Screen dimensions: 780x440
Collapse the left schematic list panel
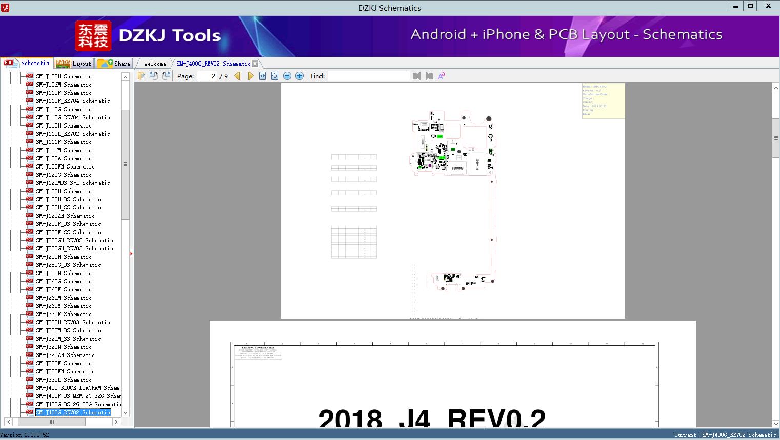click(x=131, y=254)
